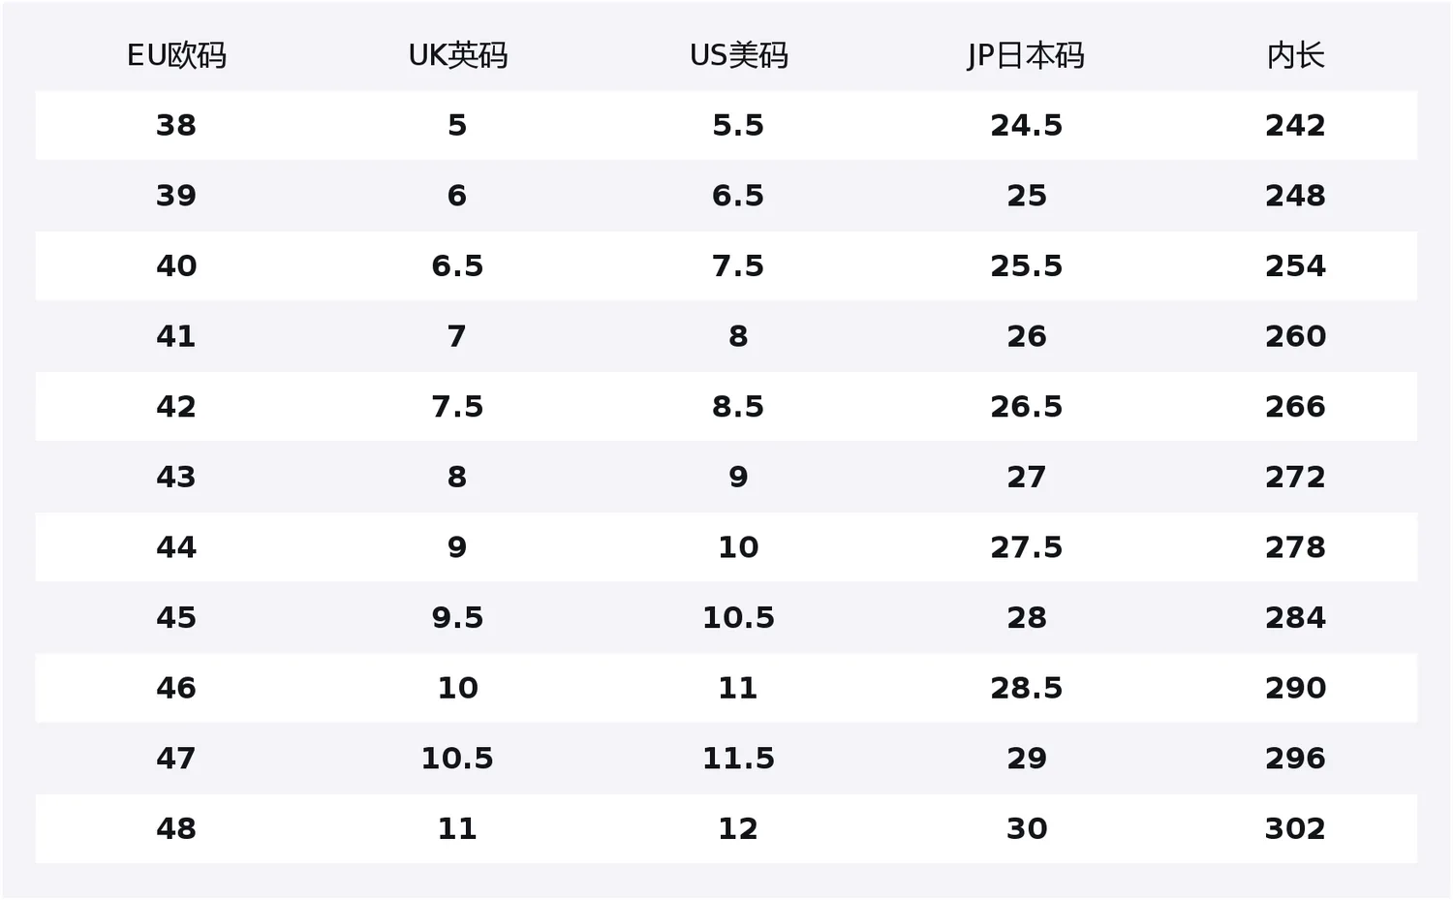Click US size 8 in row 41
The width and height of the screenshot is (1453, 900).
[x=738, y=336]
